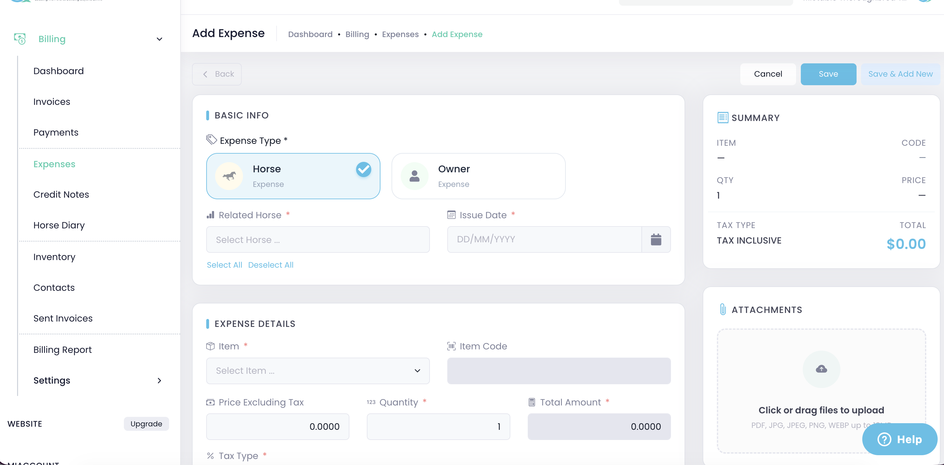This screenshot has width=944, height=465.
Task: Click the cloud upload icon in Attachments
Action: pyautogui.click(x=821, y=369)
